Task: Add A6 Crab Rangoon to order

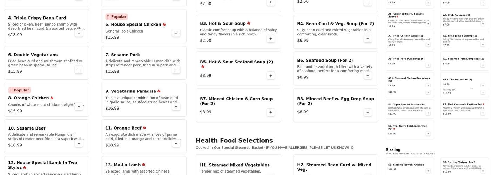Action: 483,24
